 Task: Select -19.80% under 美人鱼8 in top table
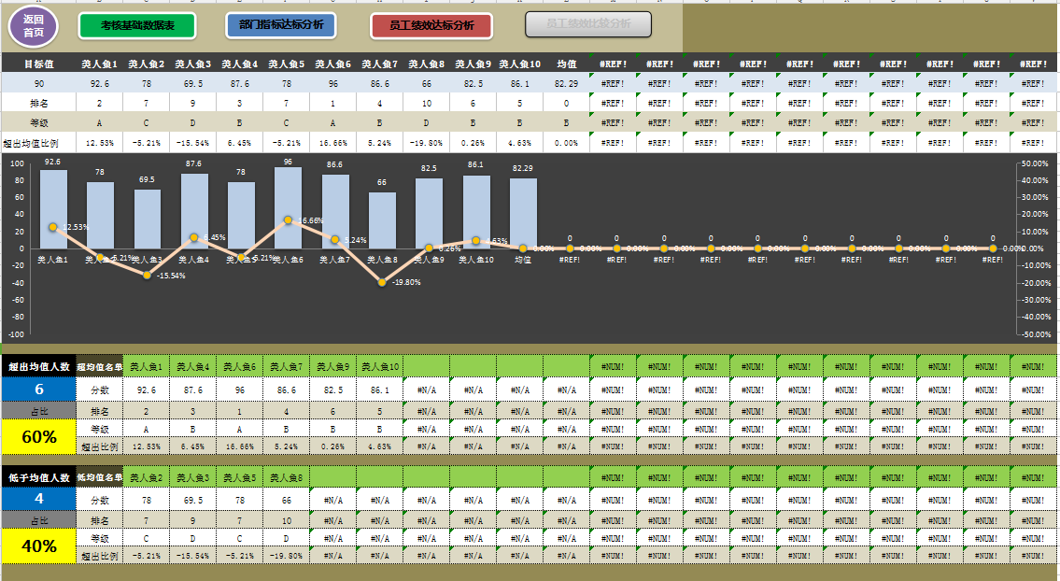(x=427, y=143)
